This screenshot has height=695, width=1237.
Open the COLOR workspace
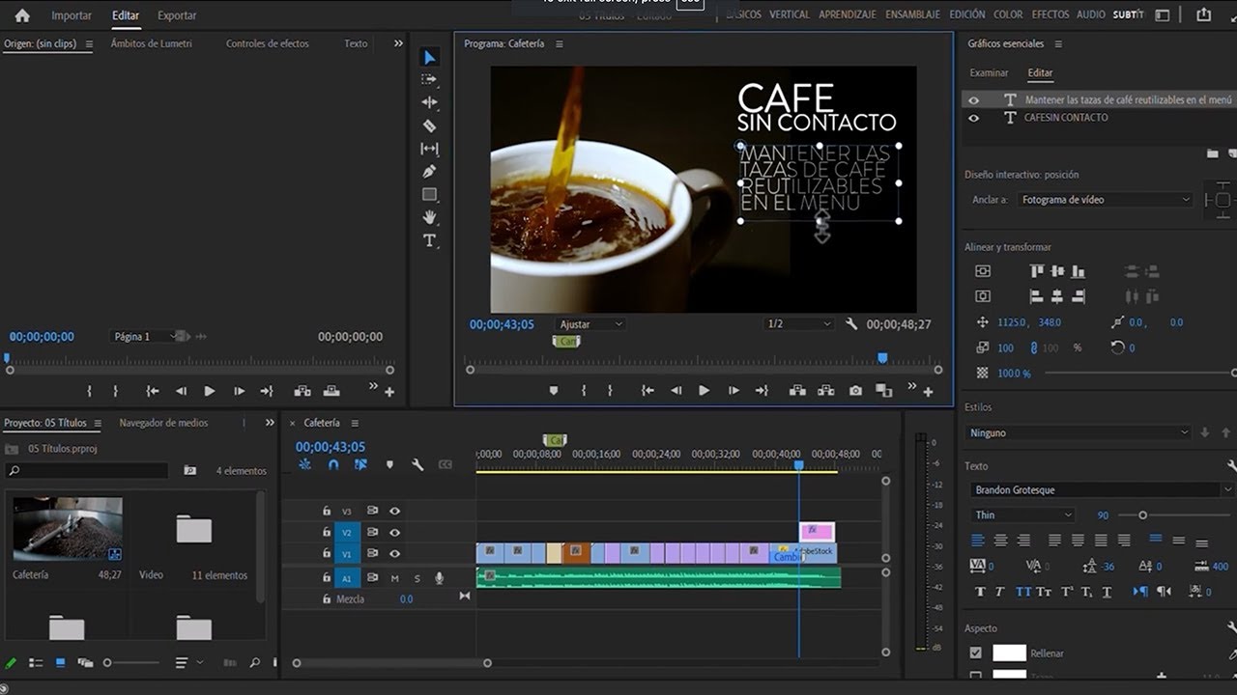(1008, 14)
